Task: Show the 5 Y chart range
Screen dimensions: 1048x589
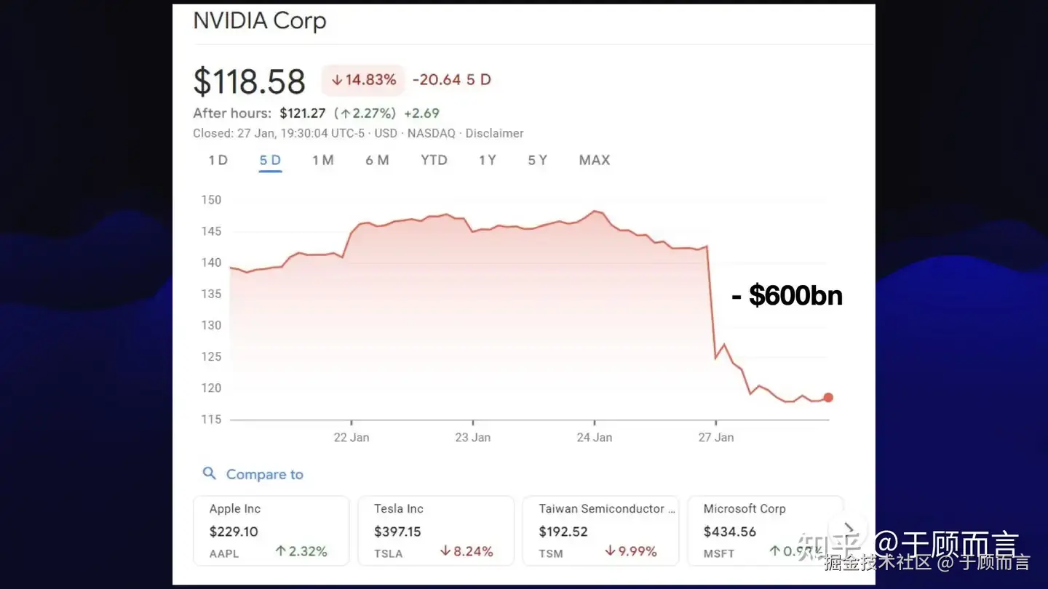Action: [537, 160]
